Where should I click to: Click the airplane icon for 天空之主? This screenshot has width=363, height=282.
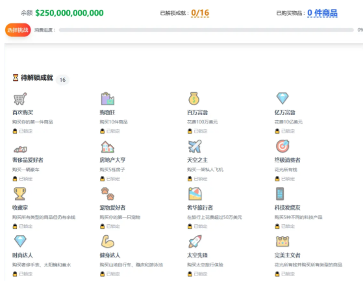(x=195, y=146)
